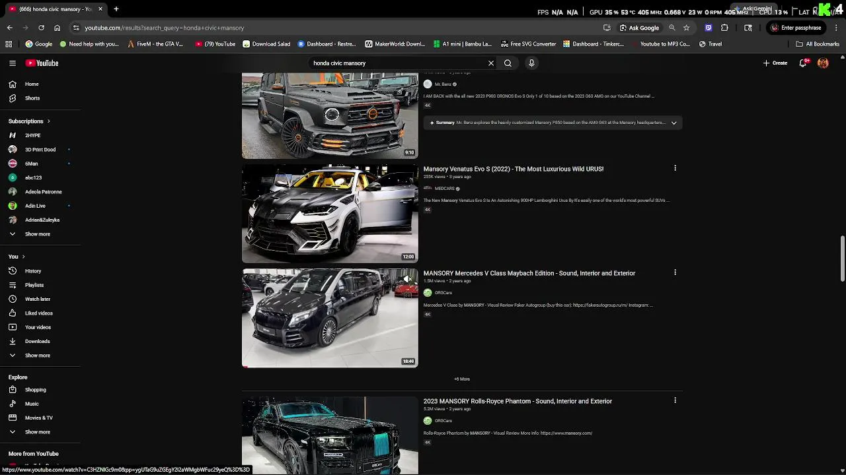Open the zoom magnifier icon in address bar
The image size is (846, 475).
(x=672, y=28)
